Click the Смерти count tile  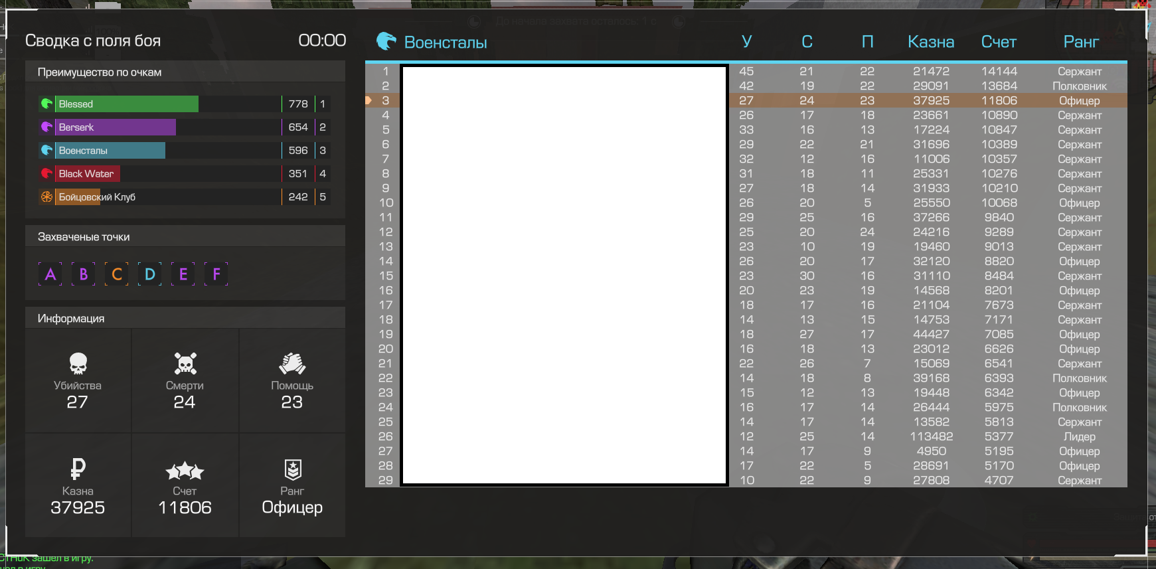[x=185, y=381]
